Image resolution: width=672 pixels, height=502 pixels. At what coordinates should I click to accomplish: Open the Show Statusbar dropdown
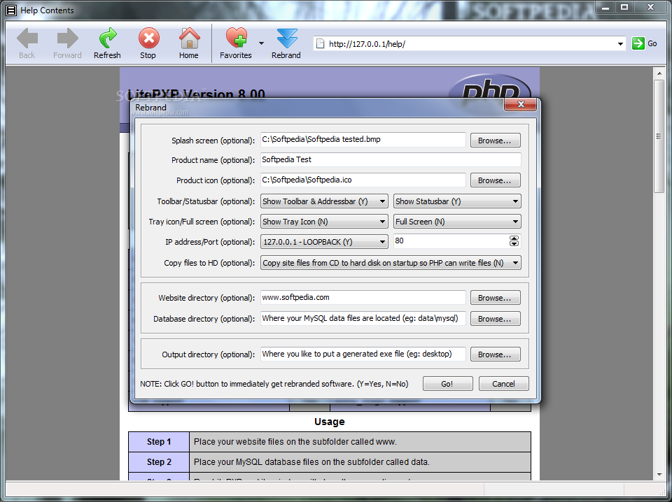coord(457,201)
